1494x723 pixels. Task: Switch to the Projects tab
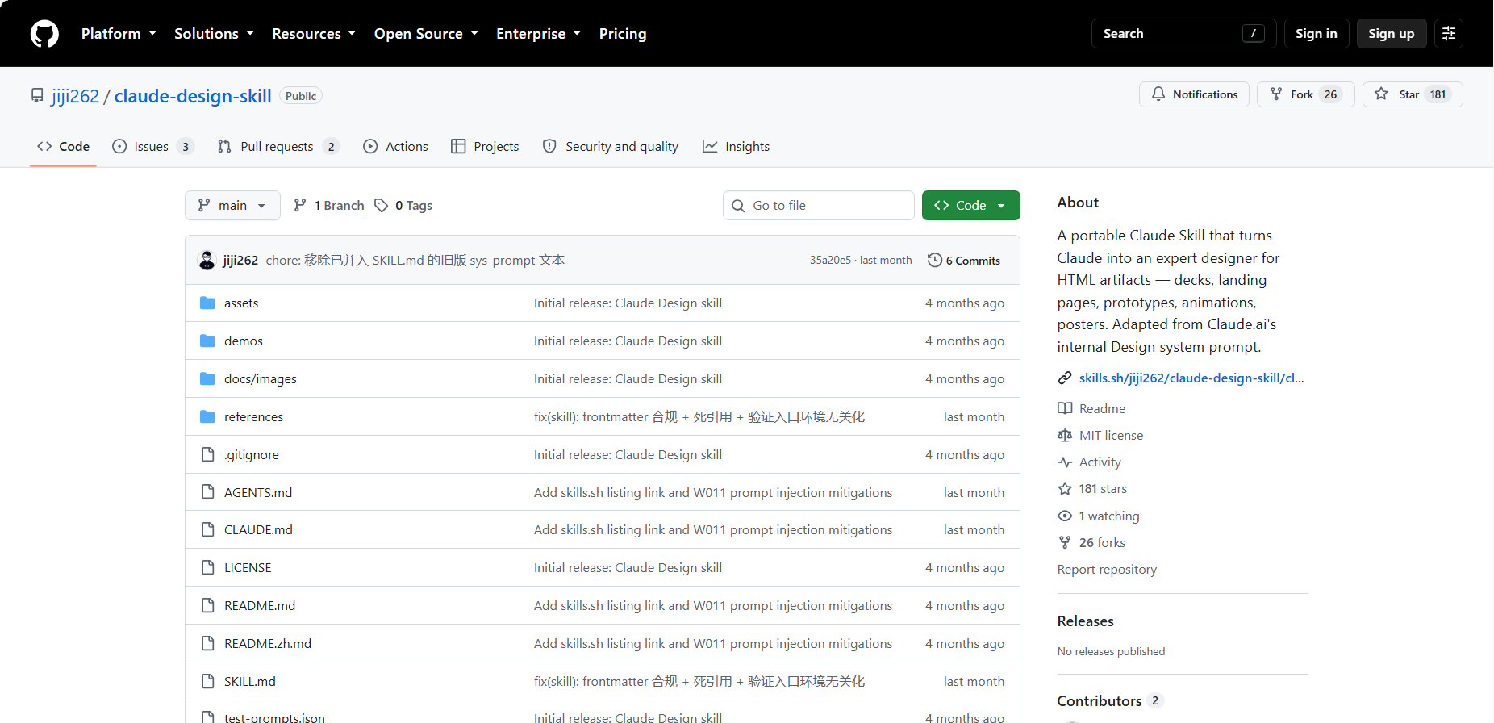click(485, 147)
